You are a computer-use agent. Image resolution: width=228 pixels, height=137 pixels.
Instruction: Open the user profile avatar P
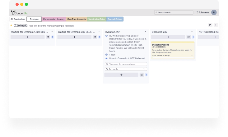[x=214, y=12]
